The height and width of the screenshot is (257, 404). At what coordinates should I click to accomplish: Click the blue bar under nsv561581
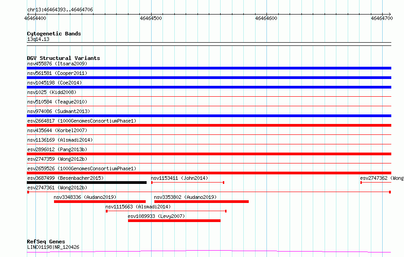[209, 78]
